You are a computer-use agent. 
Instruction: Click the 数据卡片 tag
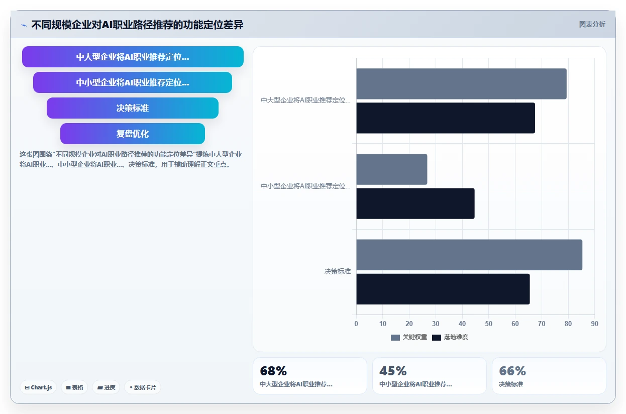pos(143,387)
